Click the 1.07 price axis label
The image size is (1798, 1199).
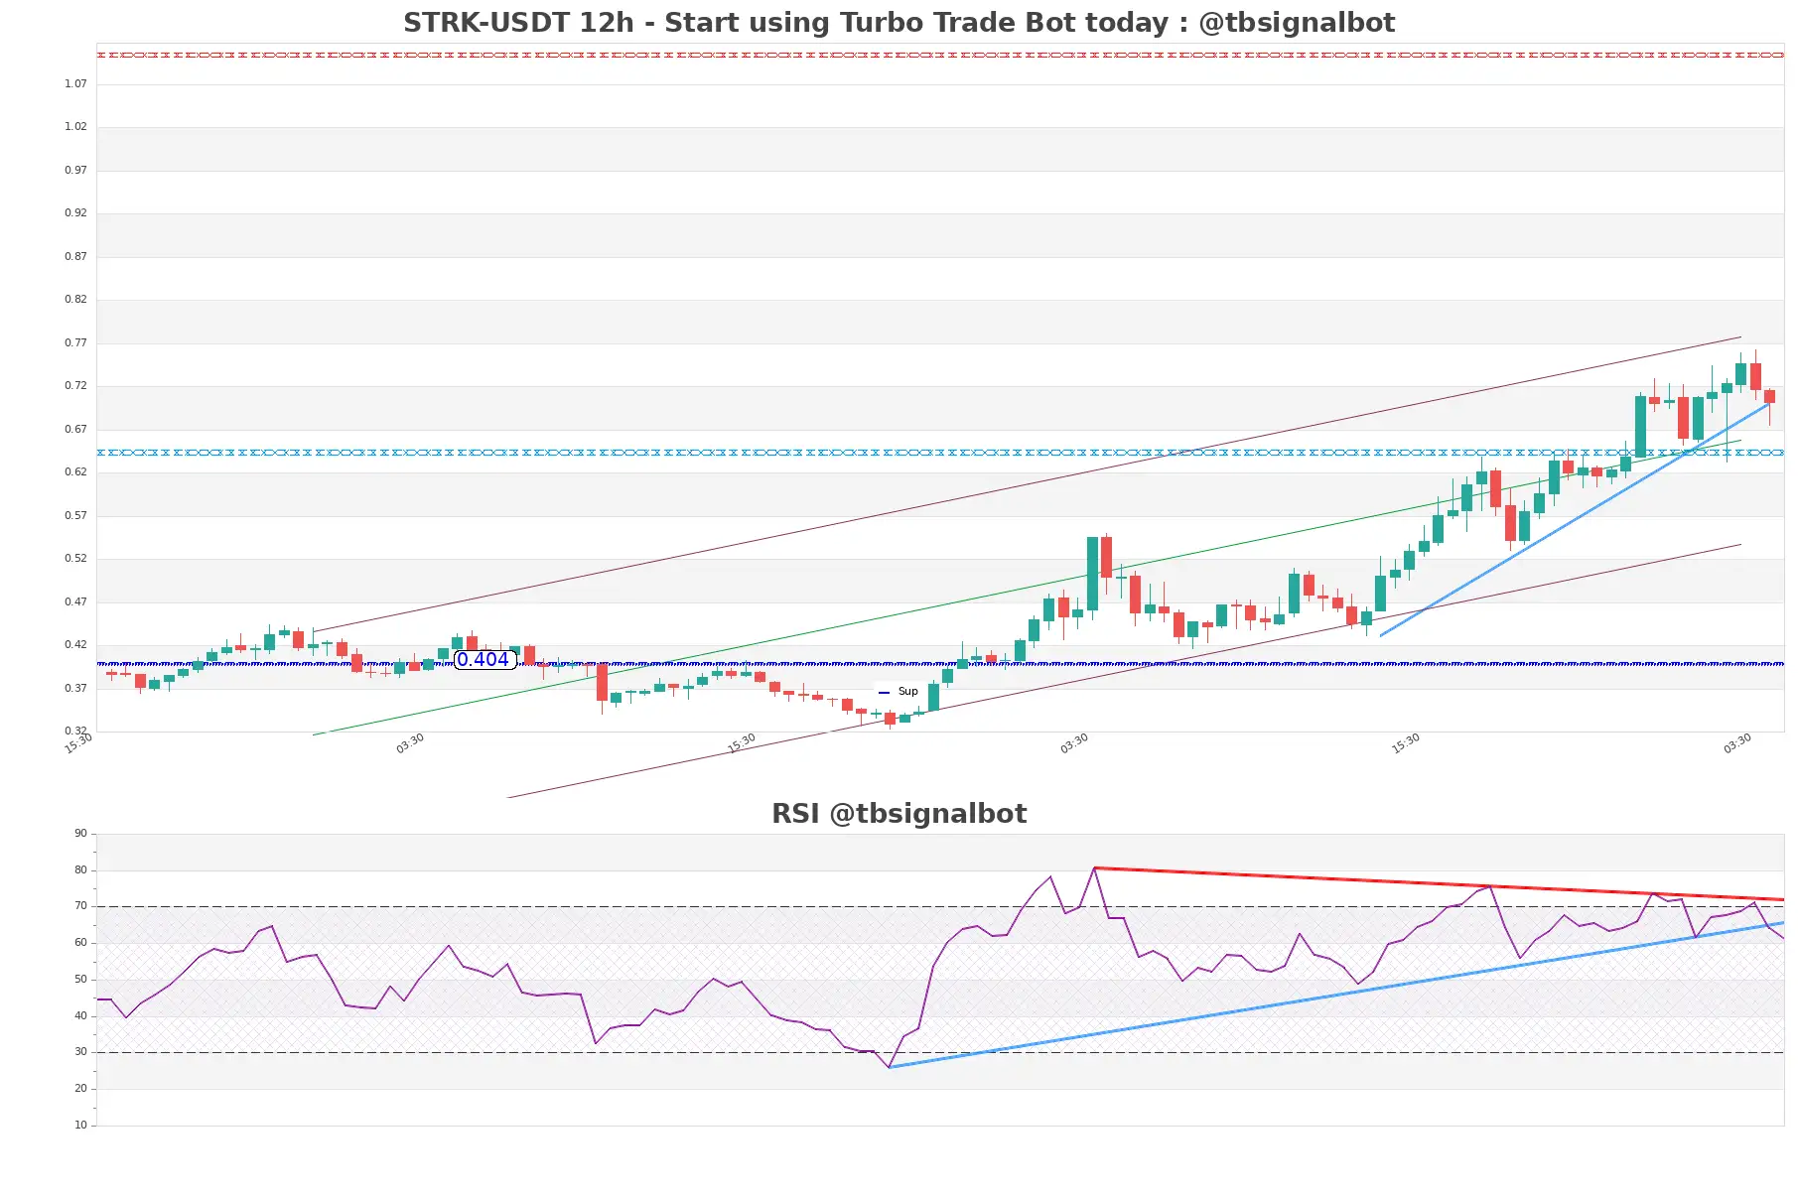[x=75, y=84]
